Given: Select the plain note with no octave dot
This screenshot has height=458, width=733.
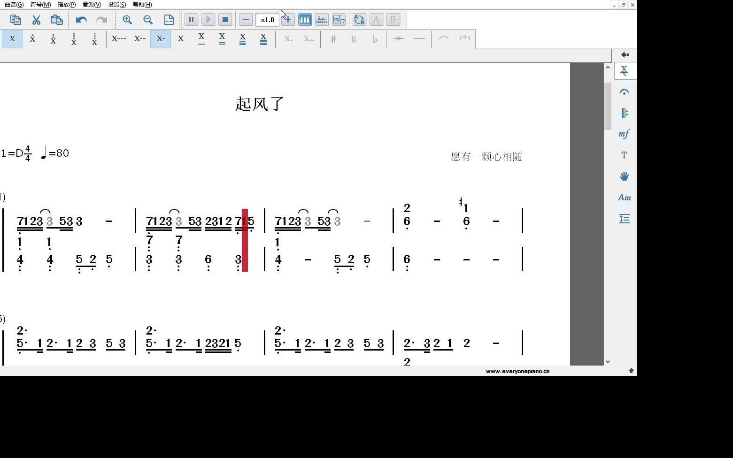Looking at the screenshot, I should 12,39.
